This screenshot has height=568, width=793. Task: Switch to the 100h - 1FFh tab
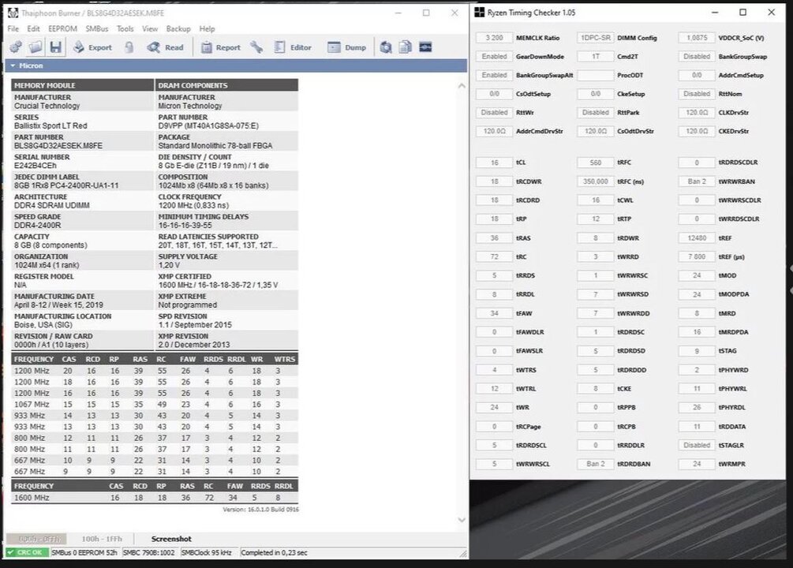coord(102,539)
